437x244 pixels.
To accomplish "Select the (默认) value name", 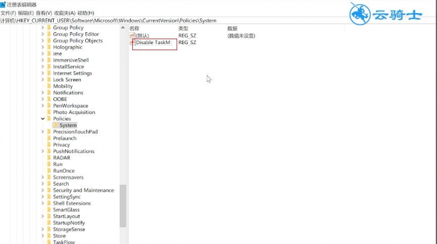I will (143, 35).
